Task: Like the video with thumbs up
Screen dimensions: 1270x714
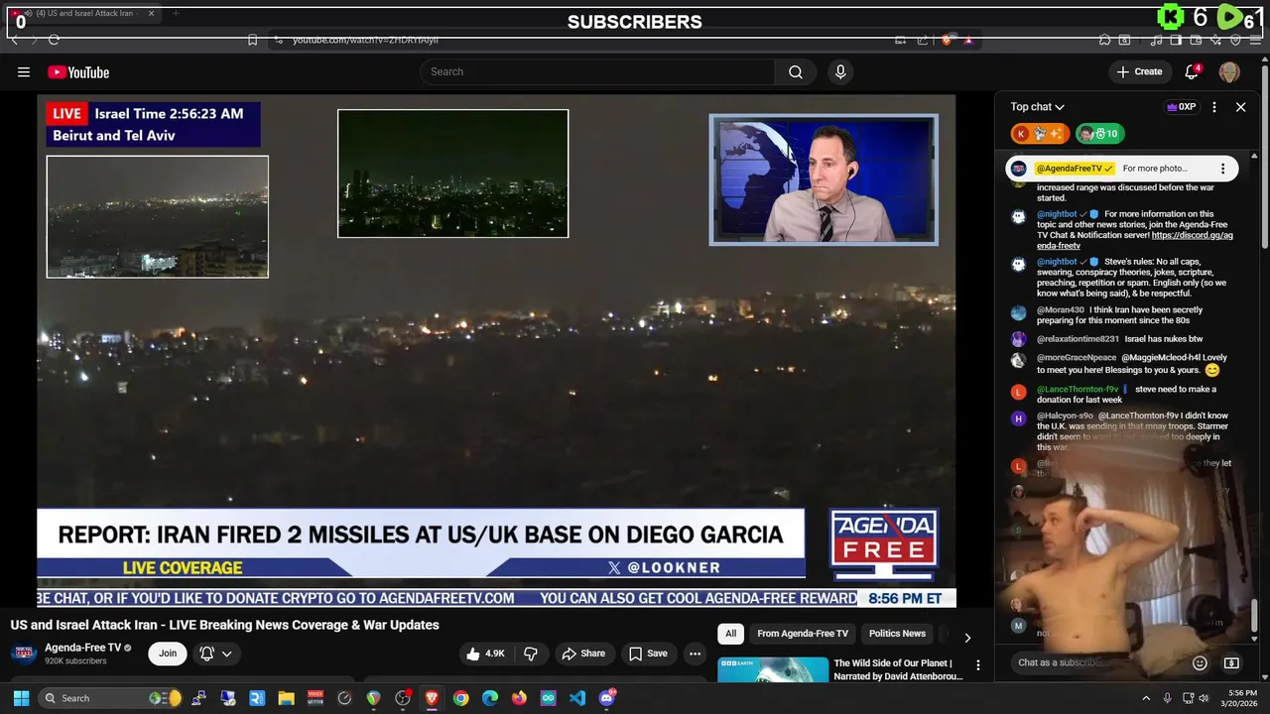Action: (485, 654)
